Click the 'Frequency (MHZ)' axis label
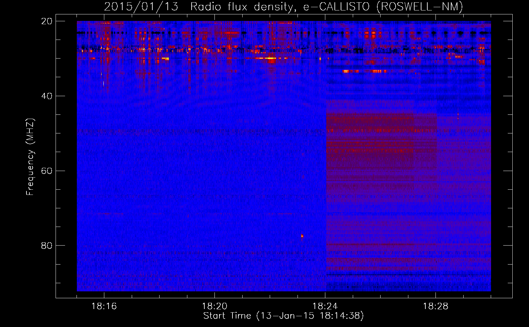Image resolution: width=529 pixels, height=327 pixels. [30, 157]
